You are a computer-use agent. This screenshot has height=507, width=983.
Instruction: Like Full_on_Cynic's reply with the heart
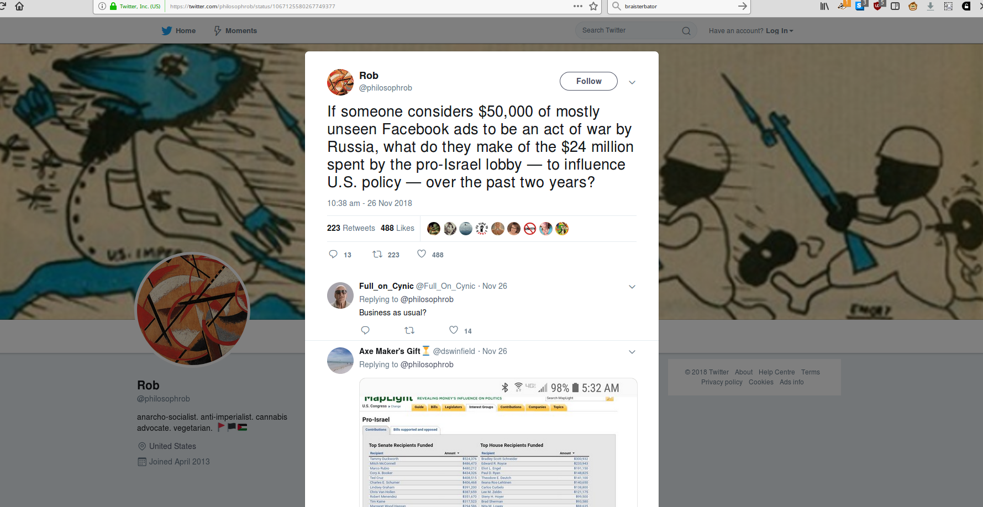(x=454, y=330)
